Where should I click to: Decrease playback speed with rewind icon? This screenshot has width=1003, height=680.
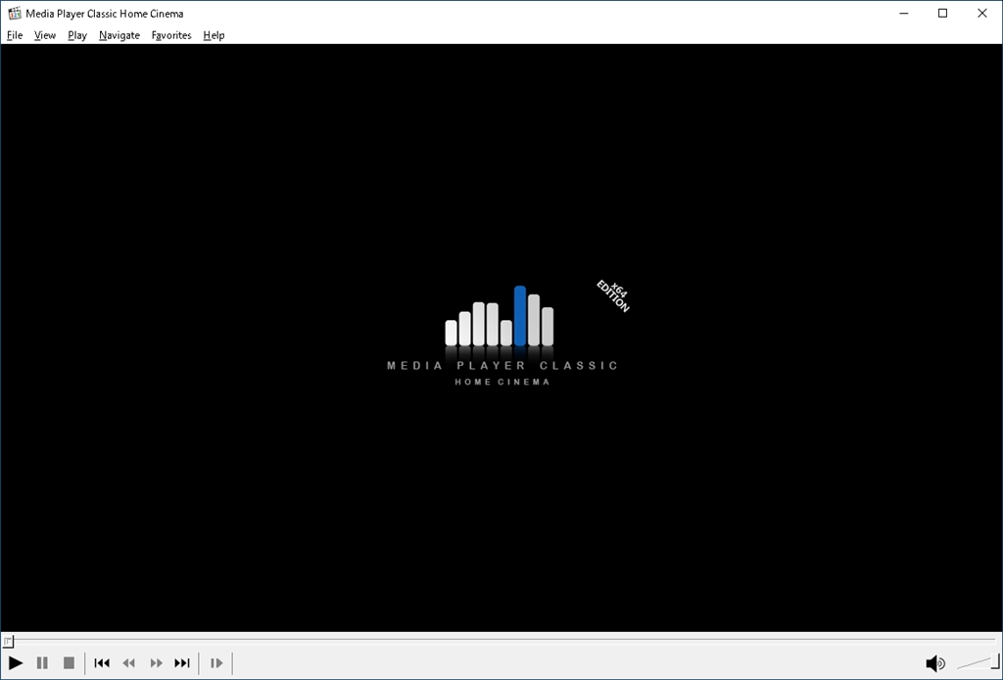tap(128, 663)
